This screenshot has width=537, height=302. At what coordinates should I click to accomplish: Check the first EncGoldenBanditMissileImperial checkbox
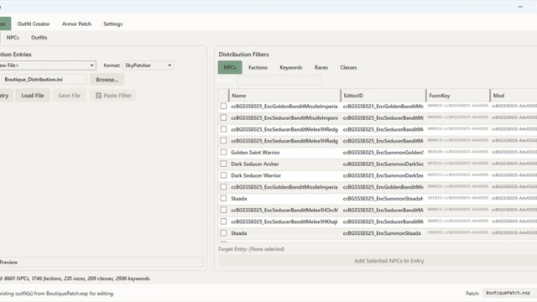tap(224, 107)
